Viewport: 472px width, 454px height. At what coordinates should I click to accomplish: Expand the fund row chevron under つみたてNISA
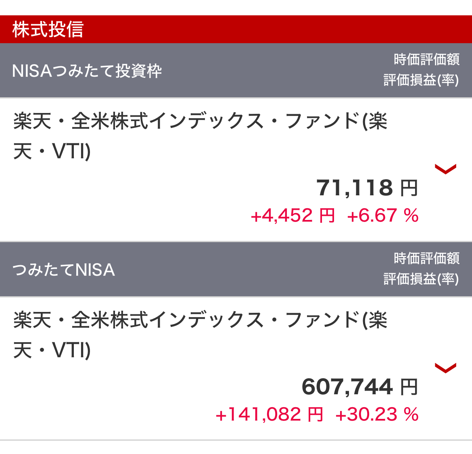[445, 368]
